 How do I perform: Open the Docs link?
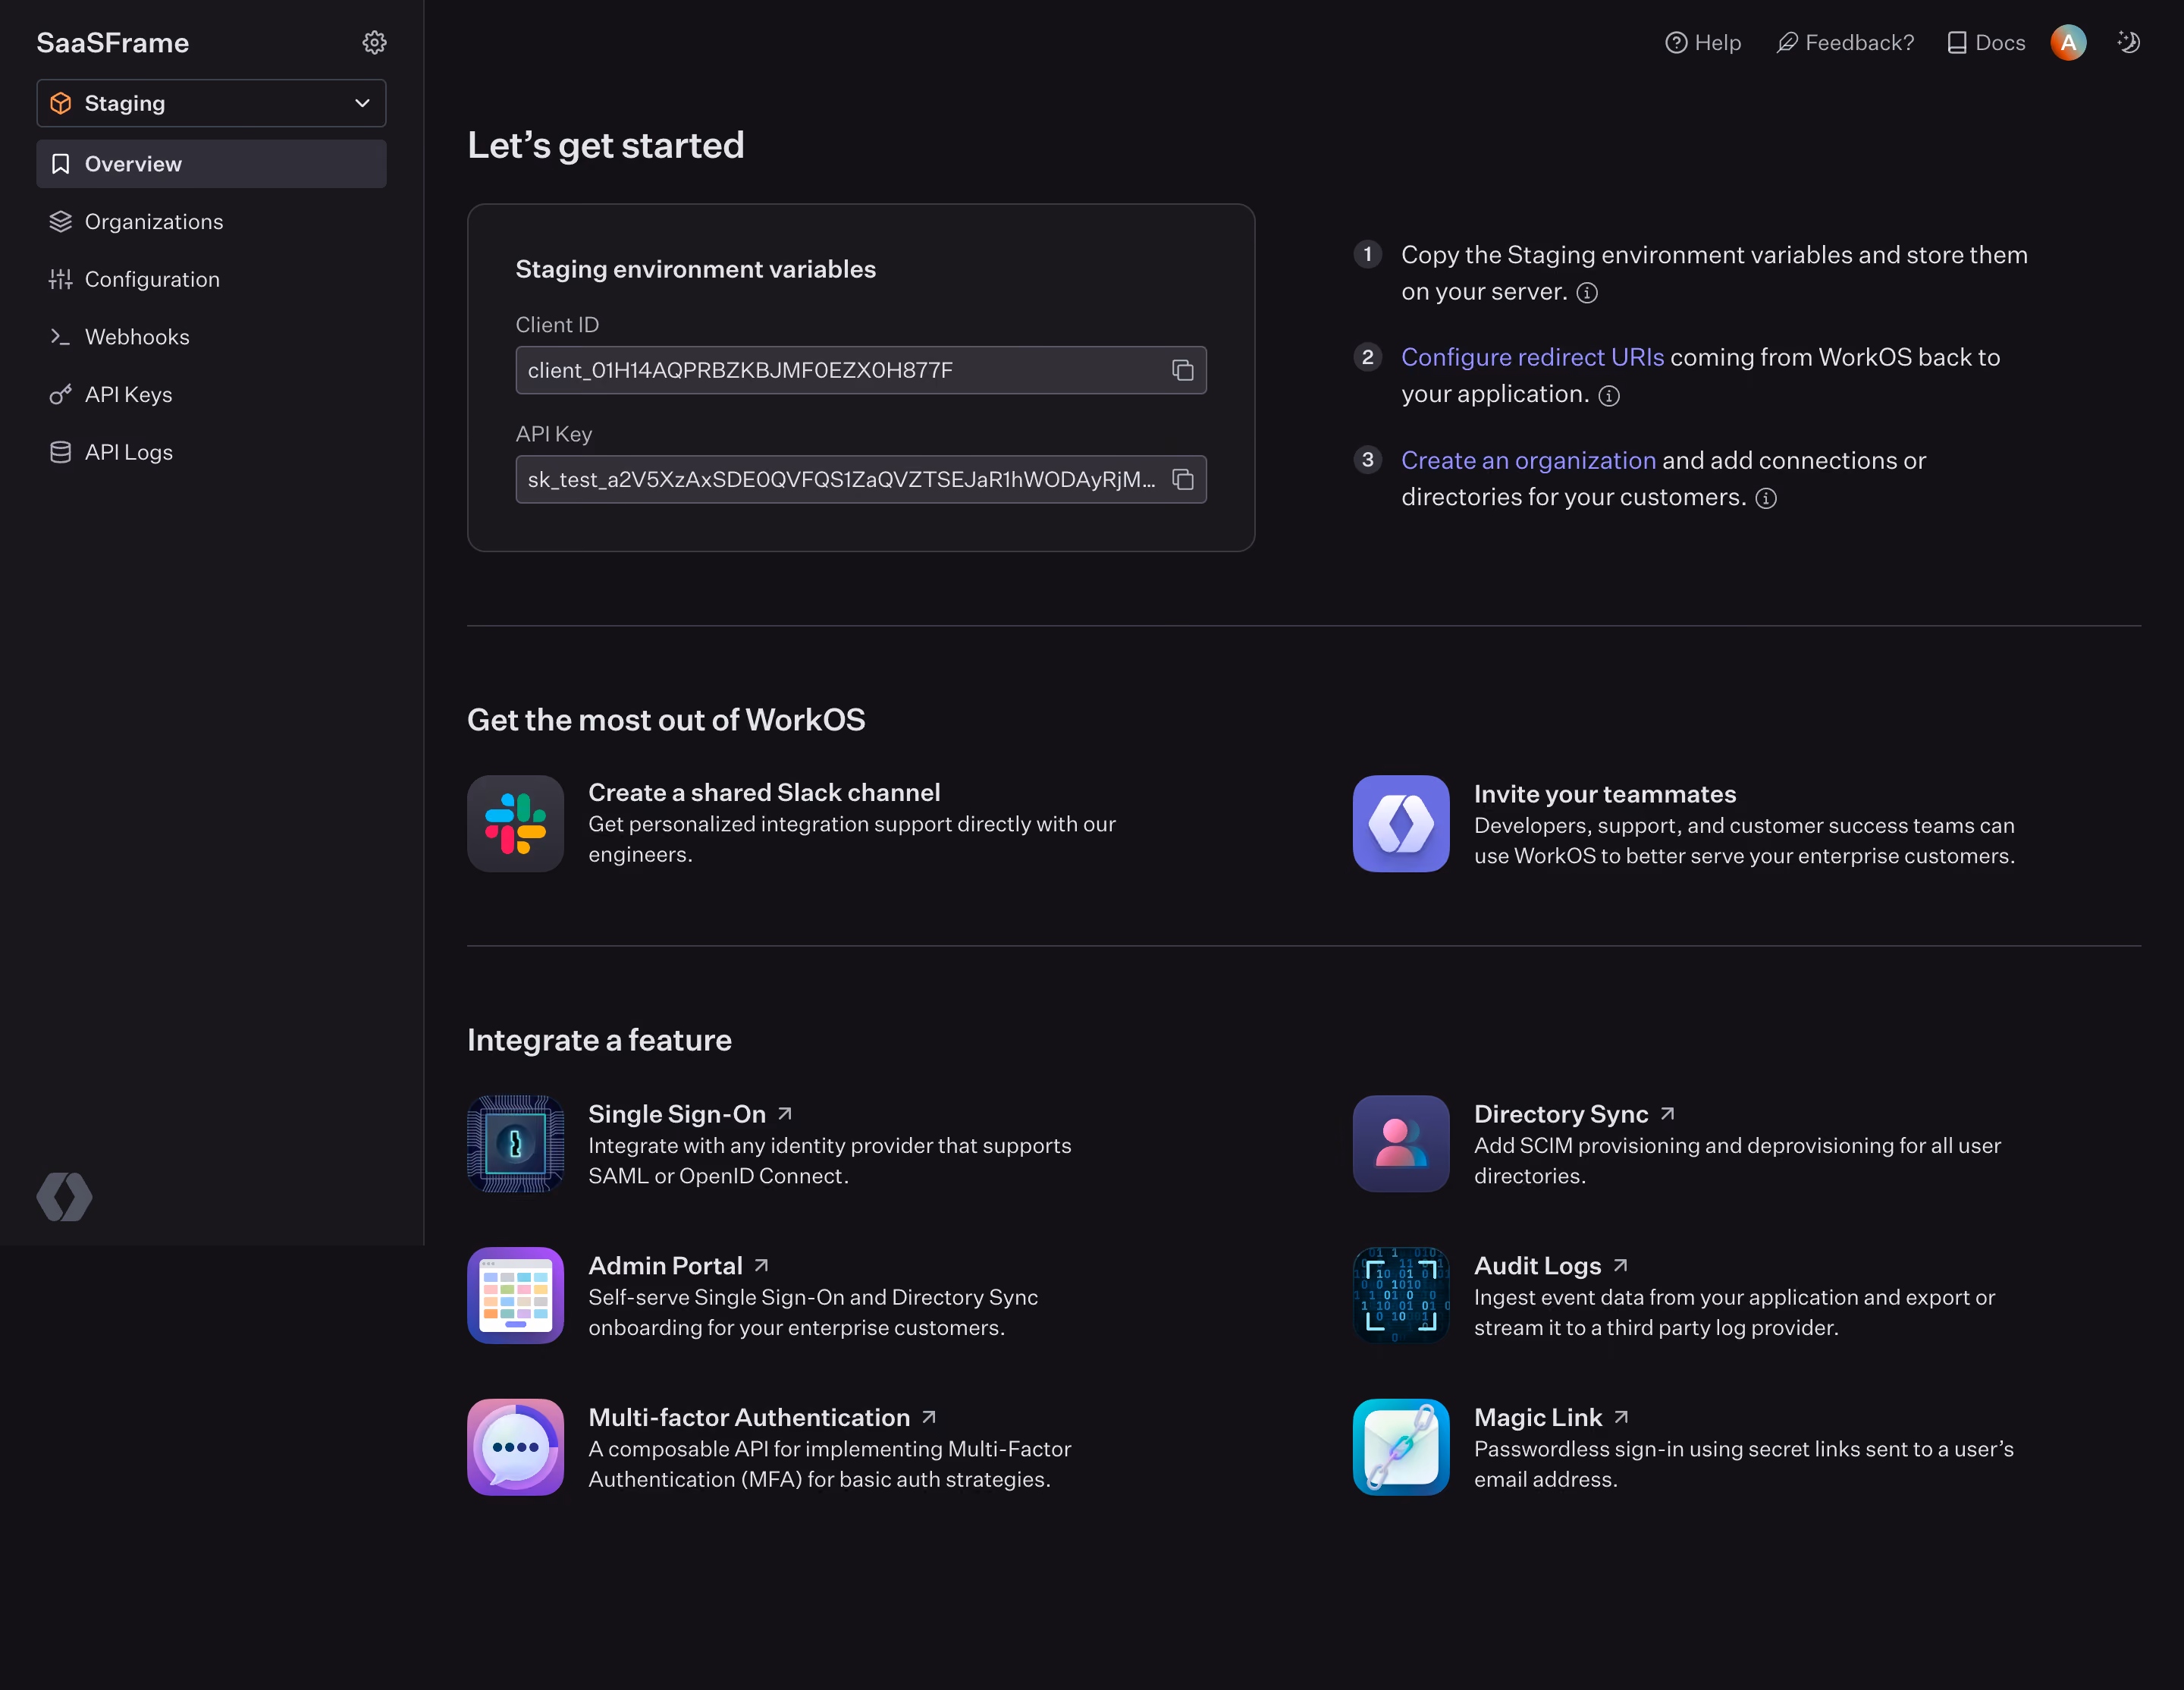pos(1987,42)
